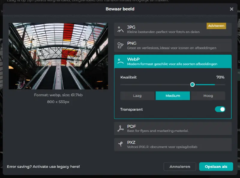The width and height of the screenshot is (240, 178).
Task: Click the Opslaan als button
Action: (x=216, y=167)
